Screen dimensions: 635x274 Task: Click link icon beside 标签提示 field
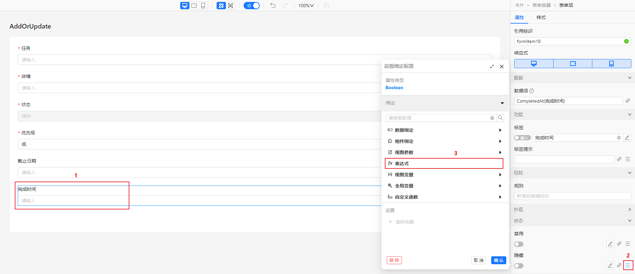[x=619, y=159]
